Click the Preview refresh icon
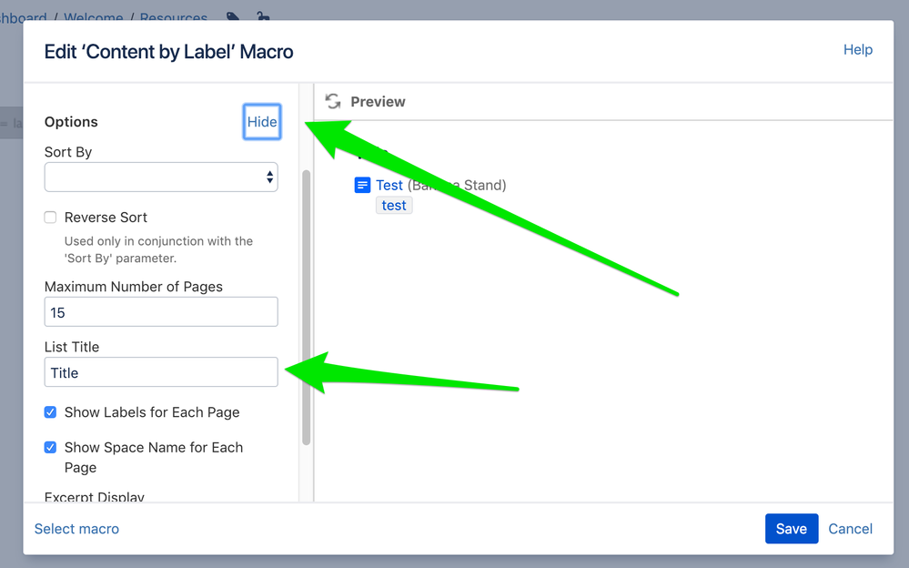Screen dimensions: 909x568 pos(333,102)
